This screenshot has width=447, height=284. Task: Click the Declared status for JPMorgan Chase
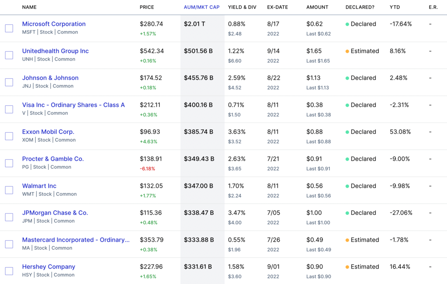[361, 213]
